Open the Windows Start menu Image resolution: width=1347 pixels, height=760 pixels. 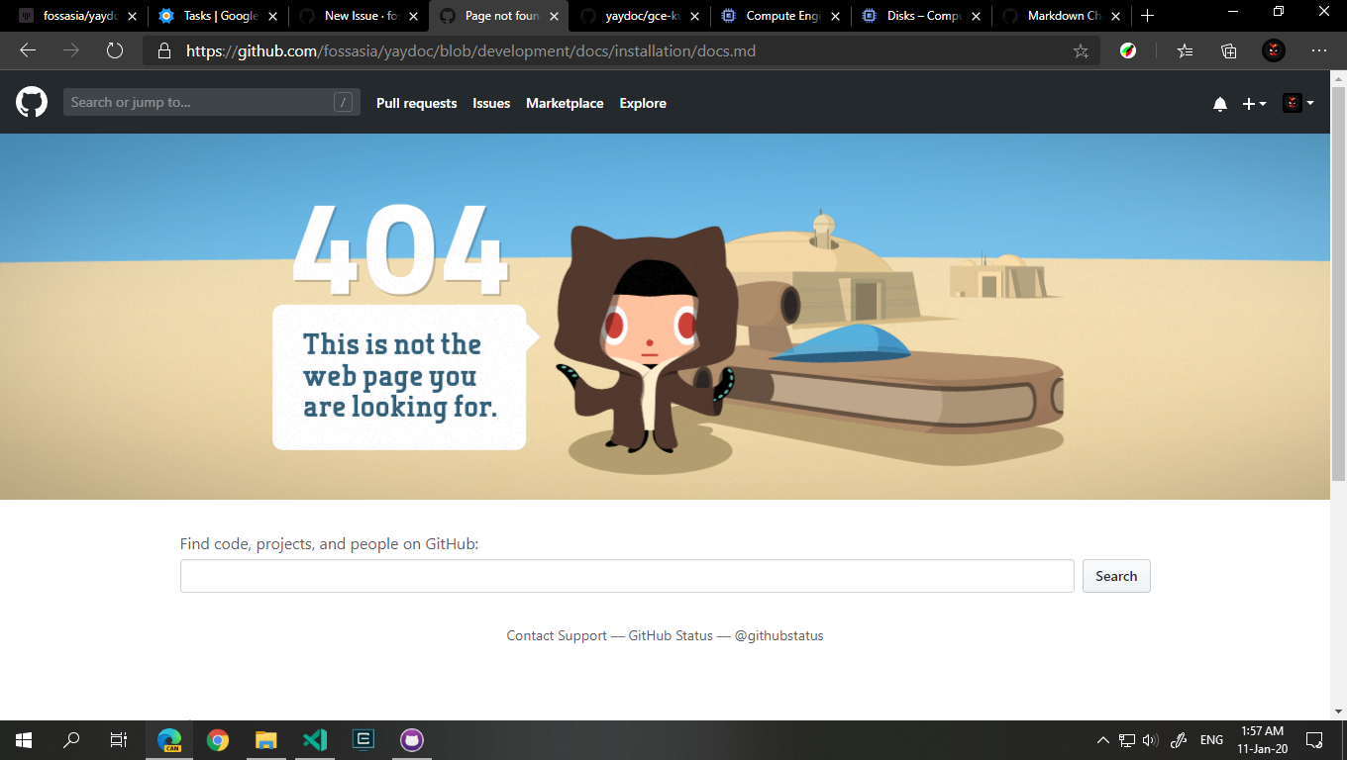tap(24, 740)
